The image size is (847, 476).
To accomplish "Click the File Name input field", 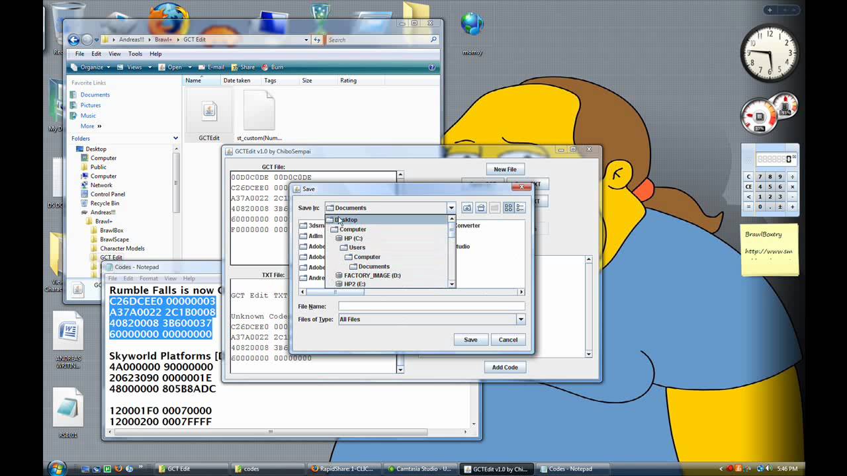I will pos(431,306).
